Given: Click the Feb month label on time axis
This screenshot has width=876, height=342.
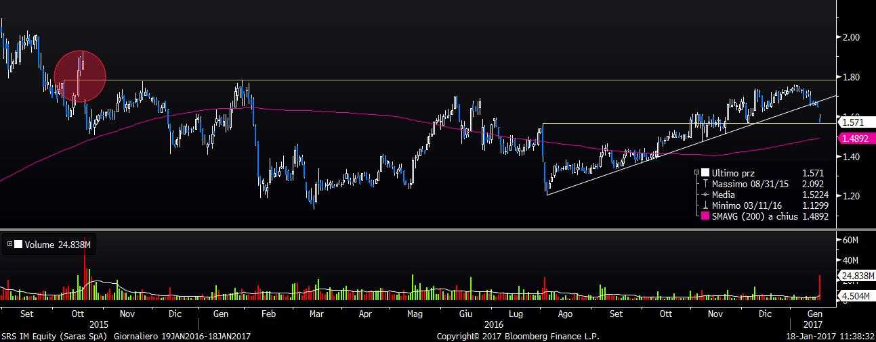Looking at the screenshot, I should pyautogui.click(x=268, y=314).
